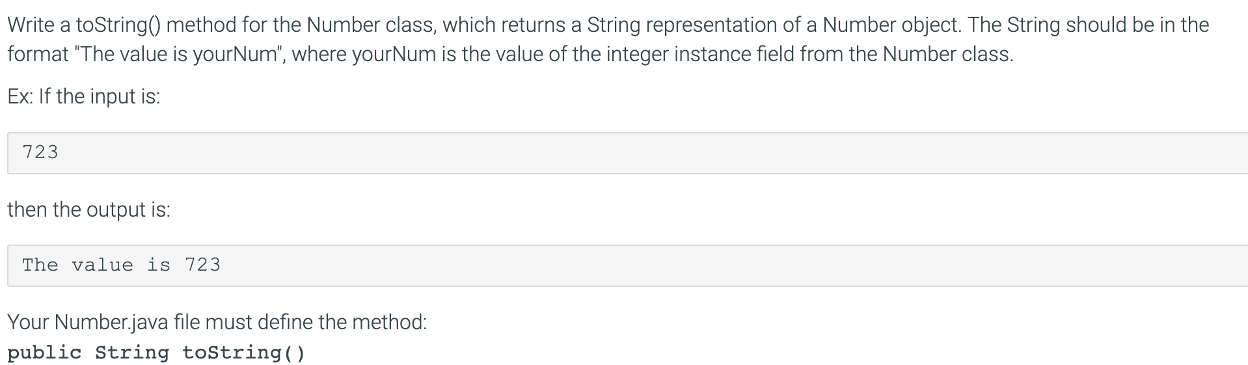
Task: Click the "public" keyword in the signature
Action: tap(44, 353)
